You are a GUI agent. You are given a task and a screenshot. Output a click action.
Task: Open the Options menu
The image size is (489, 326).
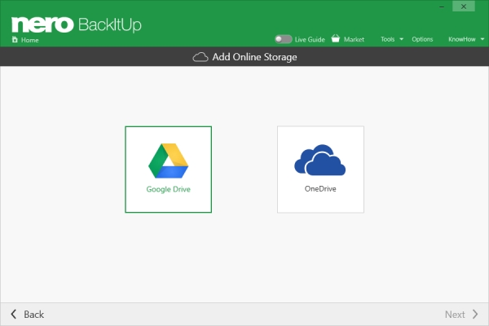[422, 39]
